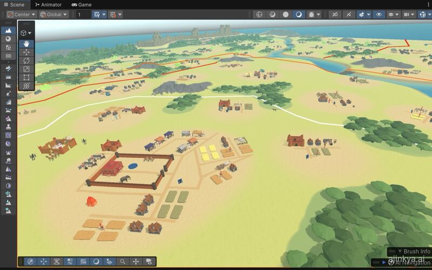Open debug draw mode dropdown arrow
Image resolution: width=432 pixels, height=270 pixels.
pyautogui.click(x=319, y=15)
